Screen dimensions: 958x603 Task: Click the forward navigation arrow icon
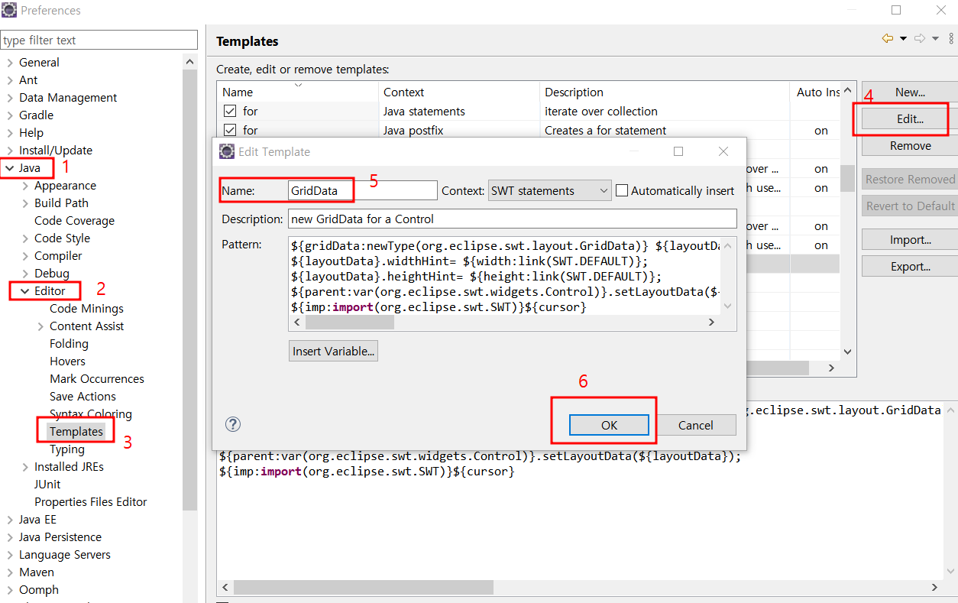920,38
